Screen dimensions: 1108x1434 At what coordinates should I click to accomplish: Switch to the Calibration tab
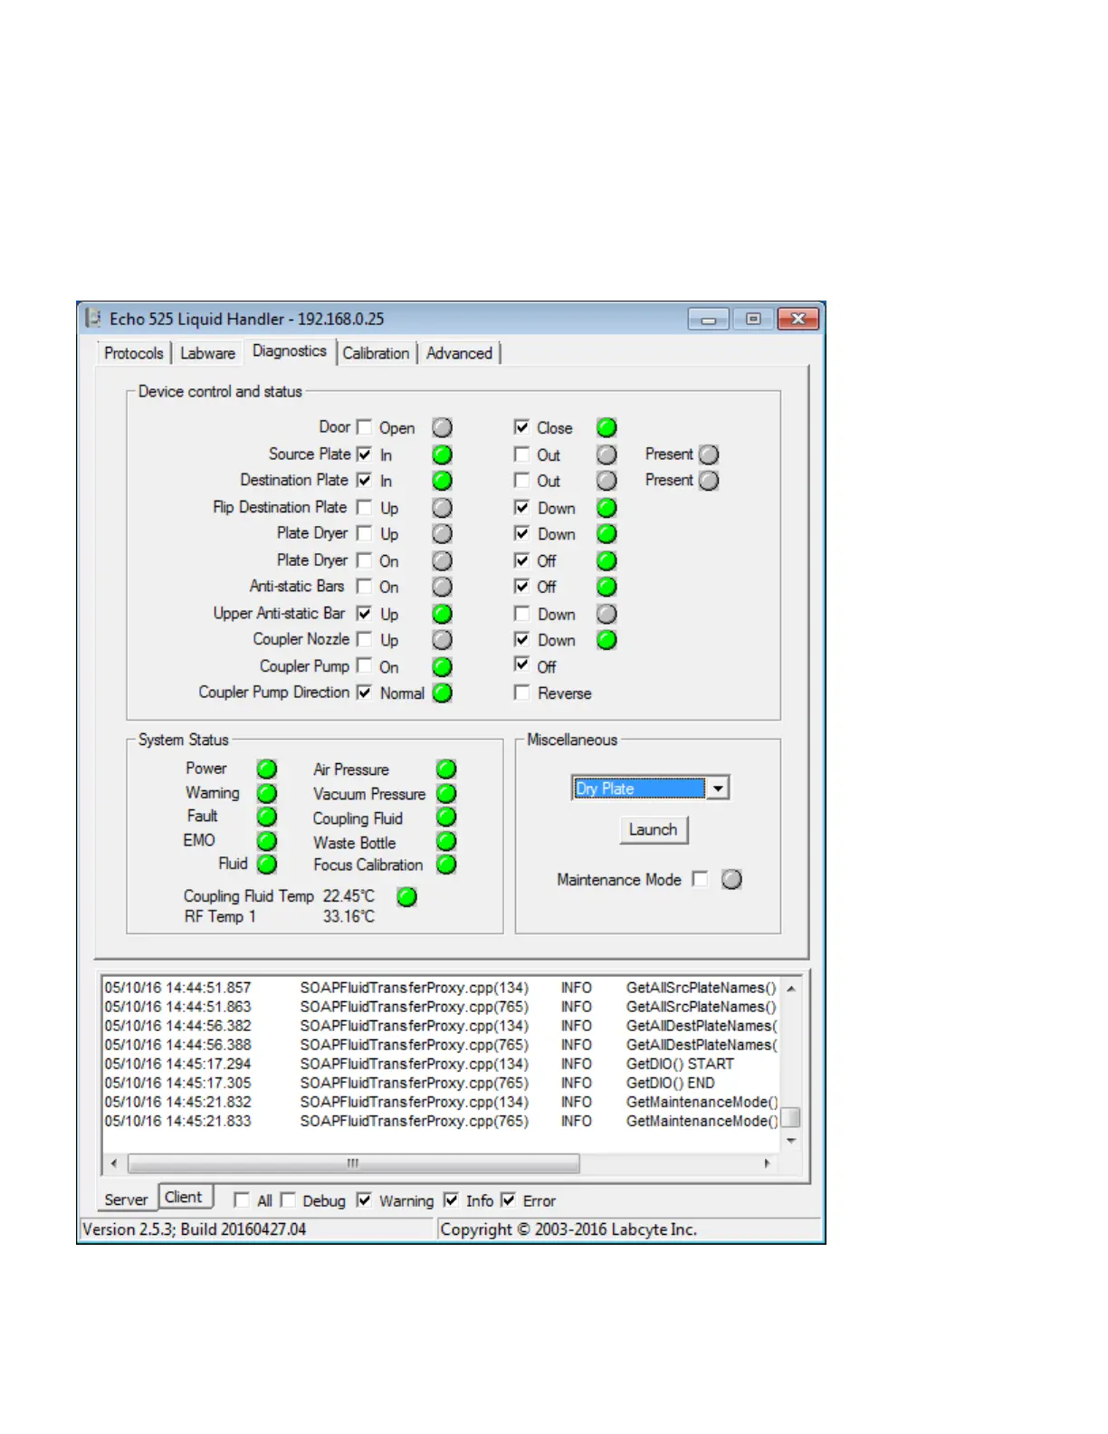376,353
